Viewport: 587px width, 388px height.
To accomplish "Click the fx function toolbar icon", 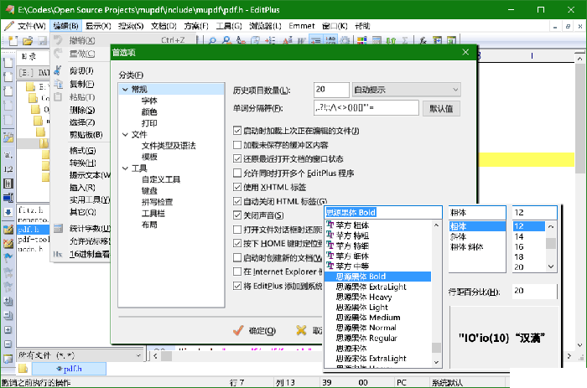I will coord(423,40).
